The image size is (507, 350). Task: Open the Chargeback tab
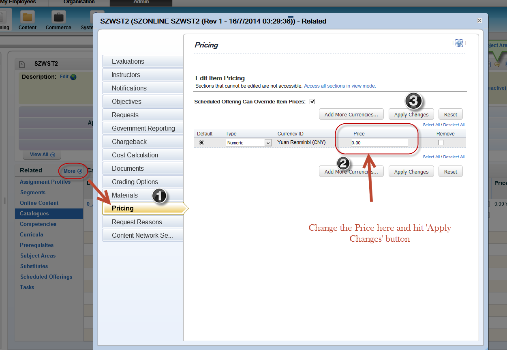[143, 142]
